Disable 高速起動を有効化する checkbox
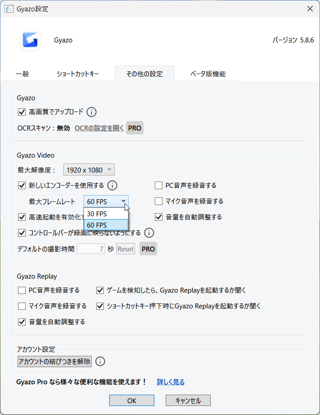This screenshot has height=415, width=320. coord(22,217)
